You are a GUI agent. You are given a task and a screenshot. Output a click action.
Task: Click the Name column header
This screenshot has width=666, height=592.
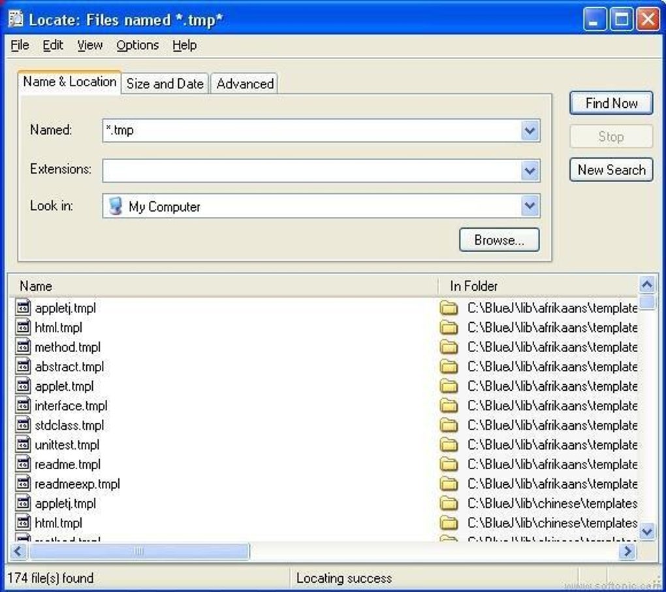(223, 286)
